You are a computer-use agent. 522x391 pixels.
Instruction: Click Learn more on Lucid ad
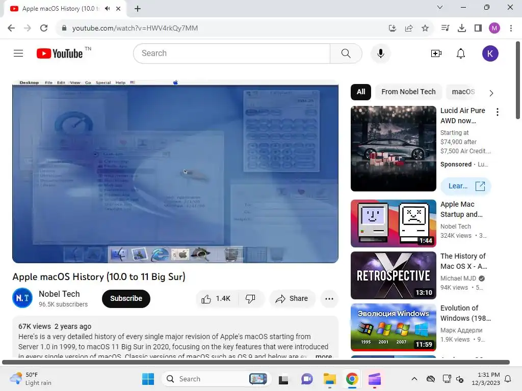[466, 186]
